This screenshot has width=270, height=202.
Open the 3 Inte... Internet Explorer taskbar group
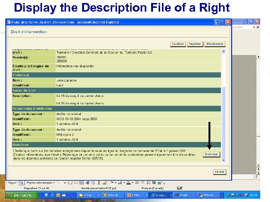coord(161,195)
